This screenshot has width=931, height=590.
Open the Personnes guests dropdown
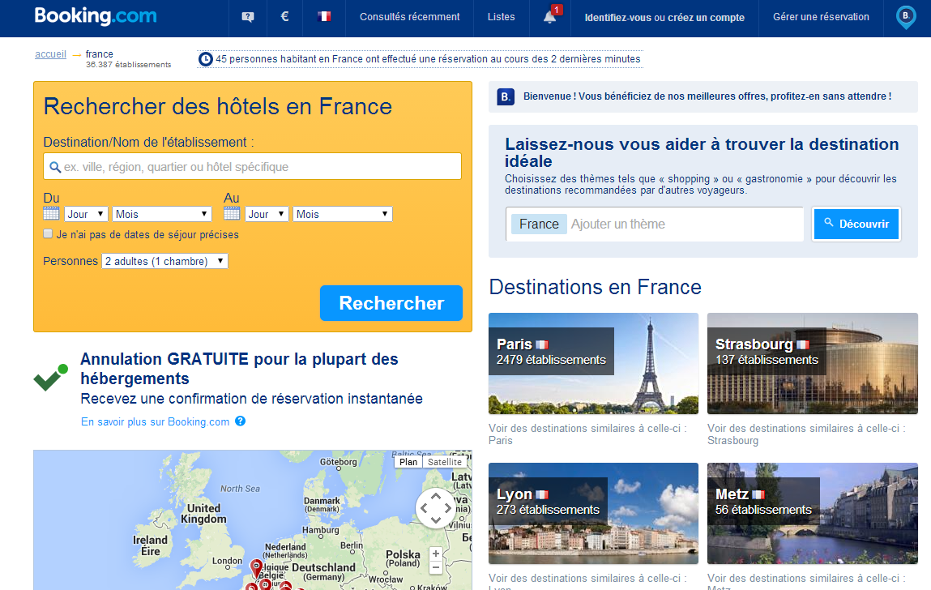tap(165, 261)
